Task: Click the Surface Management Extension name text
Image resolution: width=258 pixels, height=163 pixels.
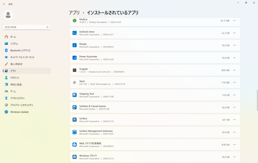Action: 96,131
